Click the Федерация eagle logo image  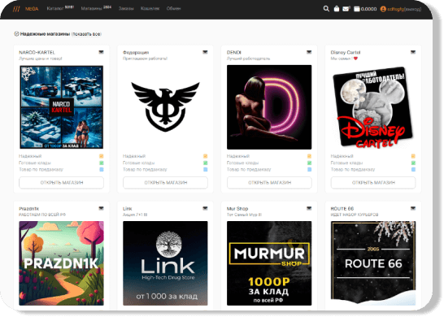pos(165,107)
